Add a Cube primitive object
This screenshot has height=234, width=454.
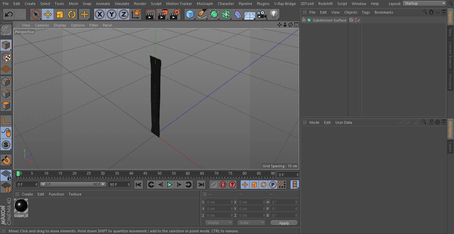190,14
